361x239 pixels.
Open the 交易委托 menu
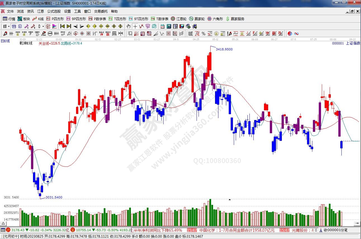pyautogui.click(x=101, y=11)
